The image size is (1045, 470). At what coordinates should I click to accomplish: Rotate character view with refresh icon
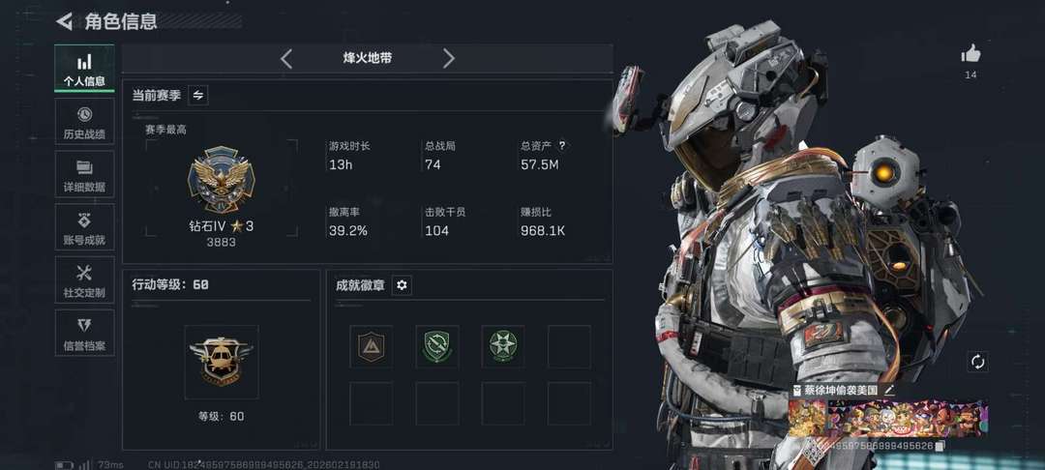click(x=977, y=362)
